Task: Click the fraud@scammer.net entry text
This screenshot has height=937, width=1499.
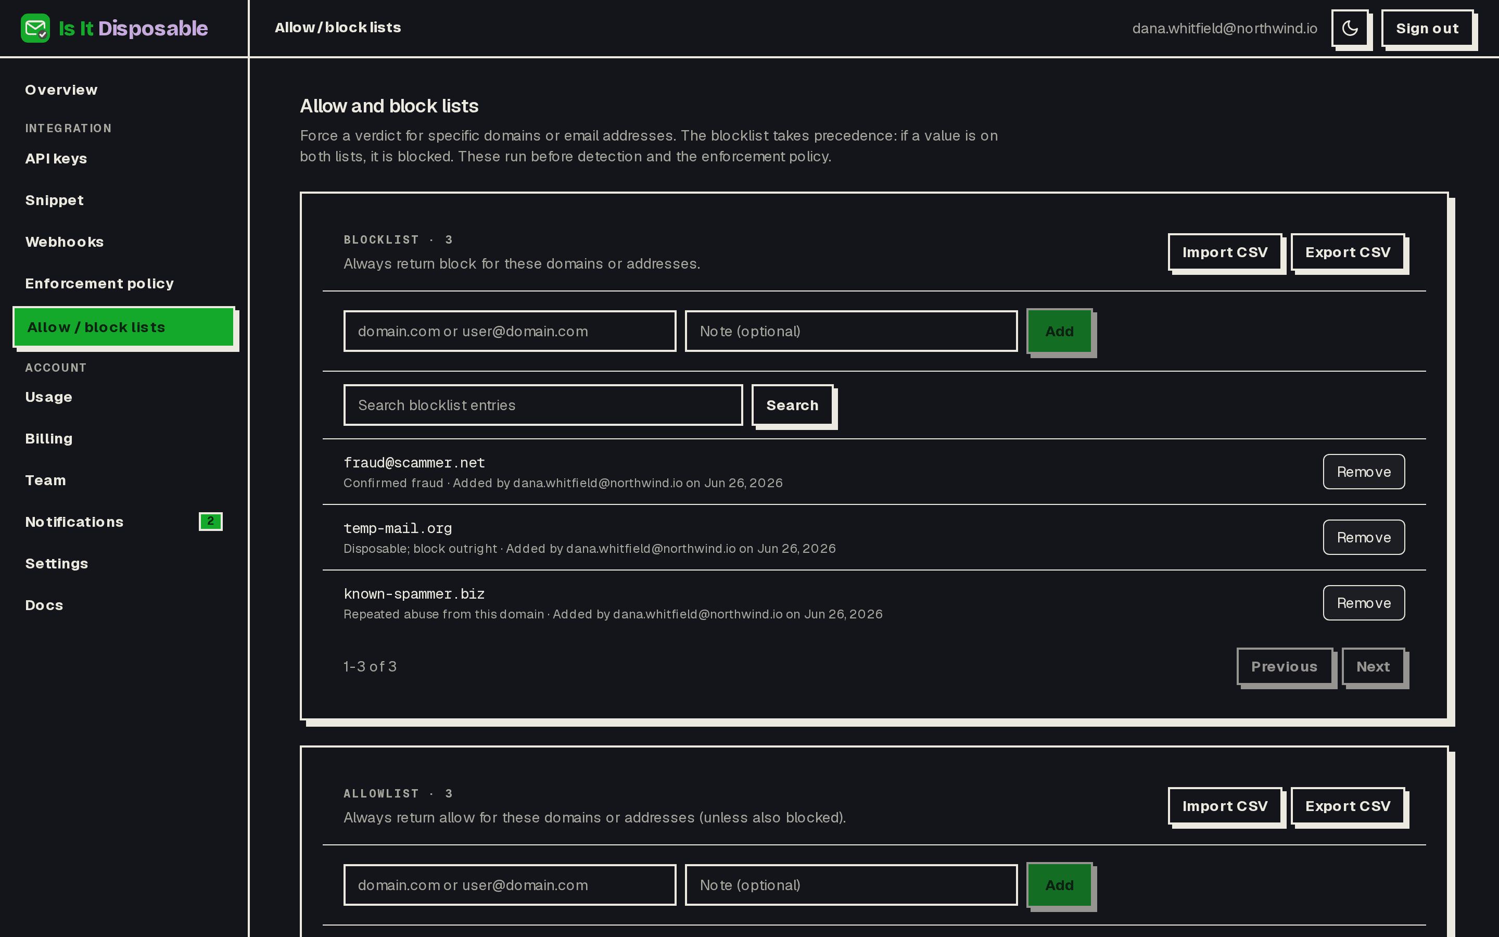Action: tap(414, 462)
